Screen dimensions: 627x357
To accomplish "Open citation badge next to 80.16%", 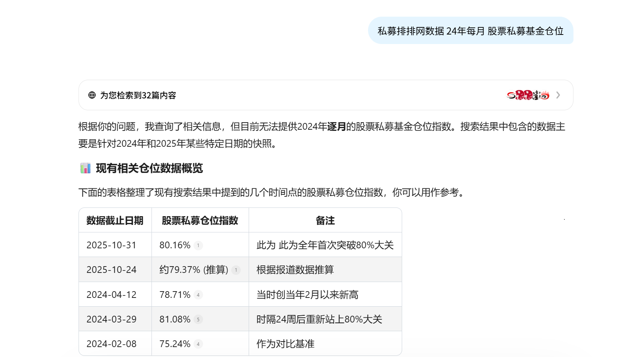I will [x=198, y=246].
